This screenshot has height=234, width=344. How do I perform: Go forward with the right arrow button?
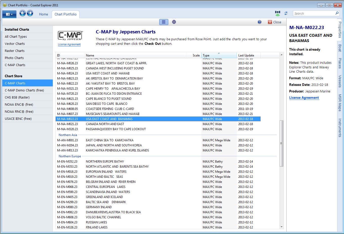30,13
